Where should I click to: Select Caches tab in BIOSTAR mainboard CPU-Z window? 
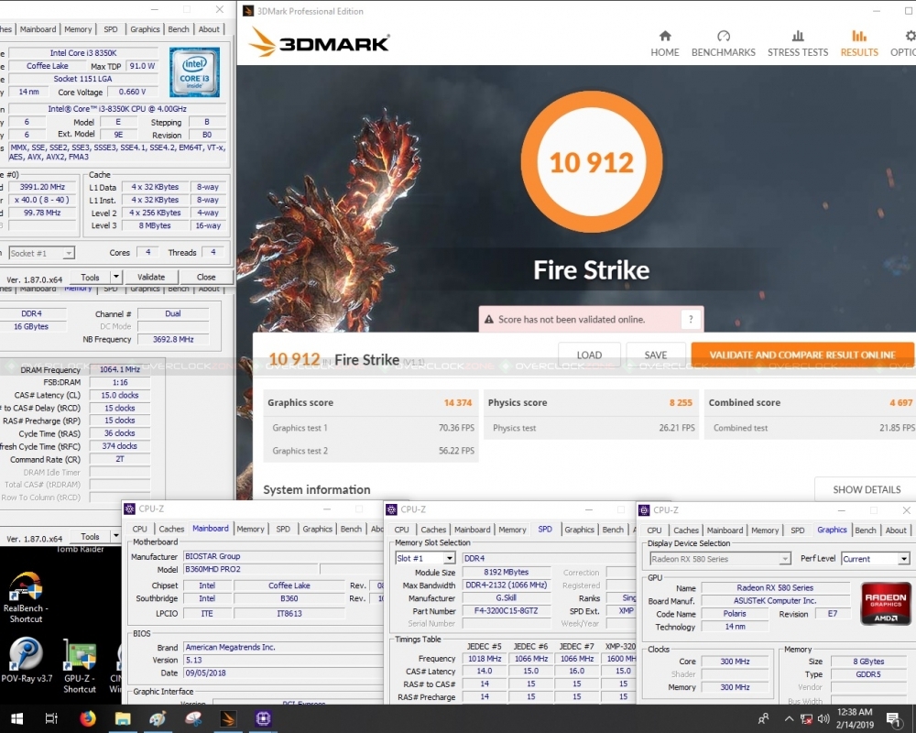[171, 529]
